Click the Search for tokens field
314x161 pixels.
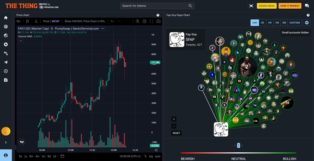pyautogui.click(x=157, y=6)
